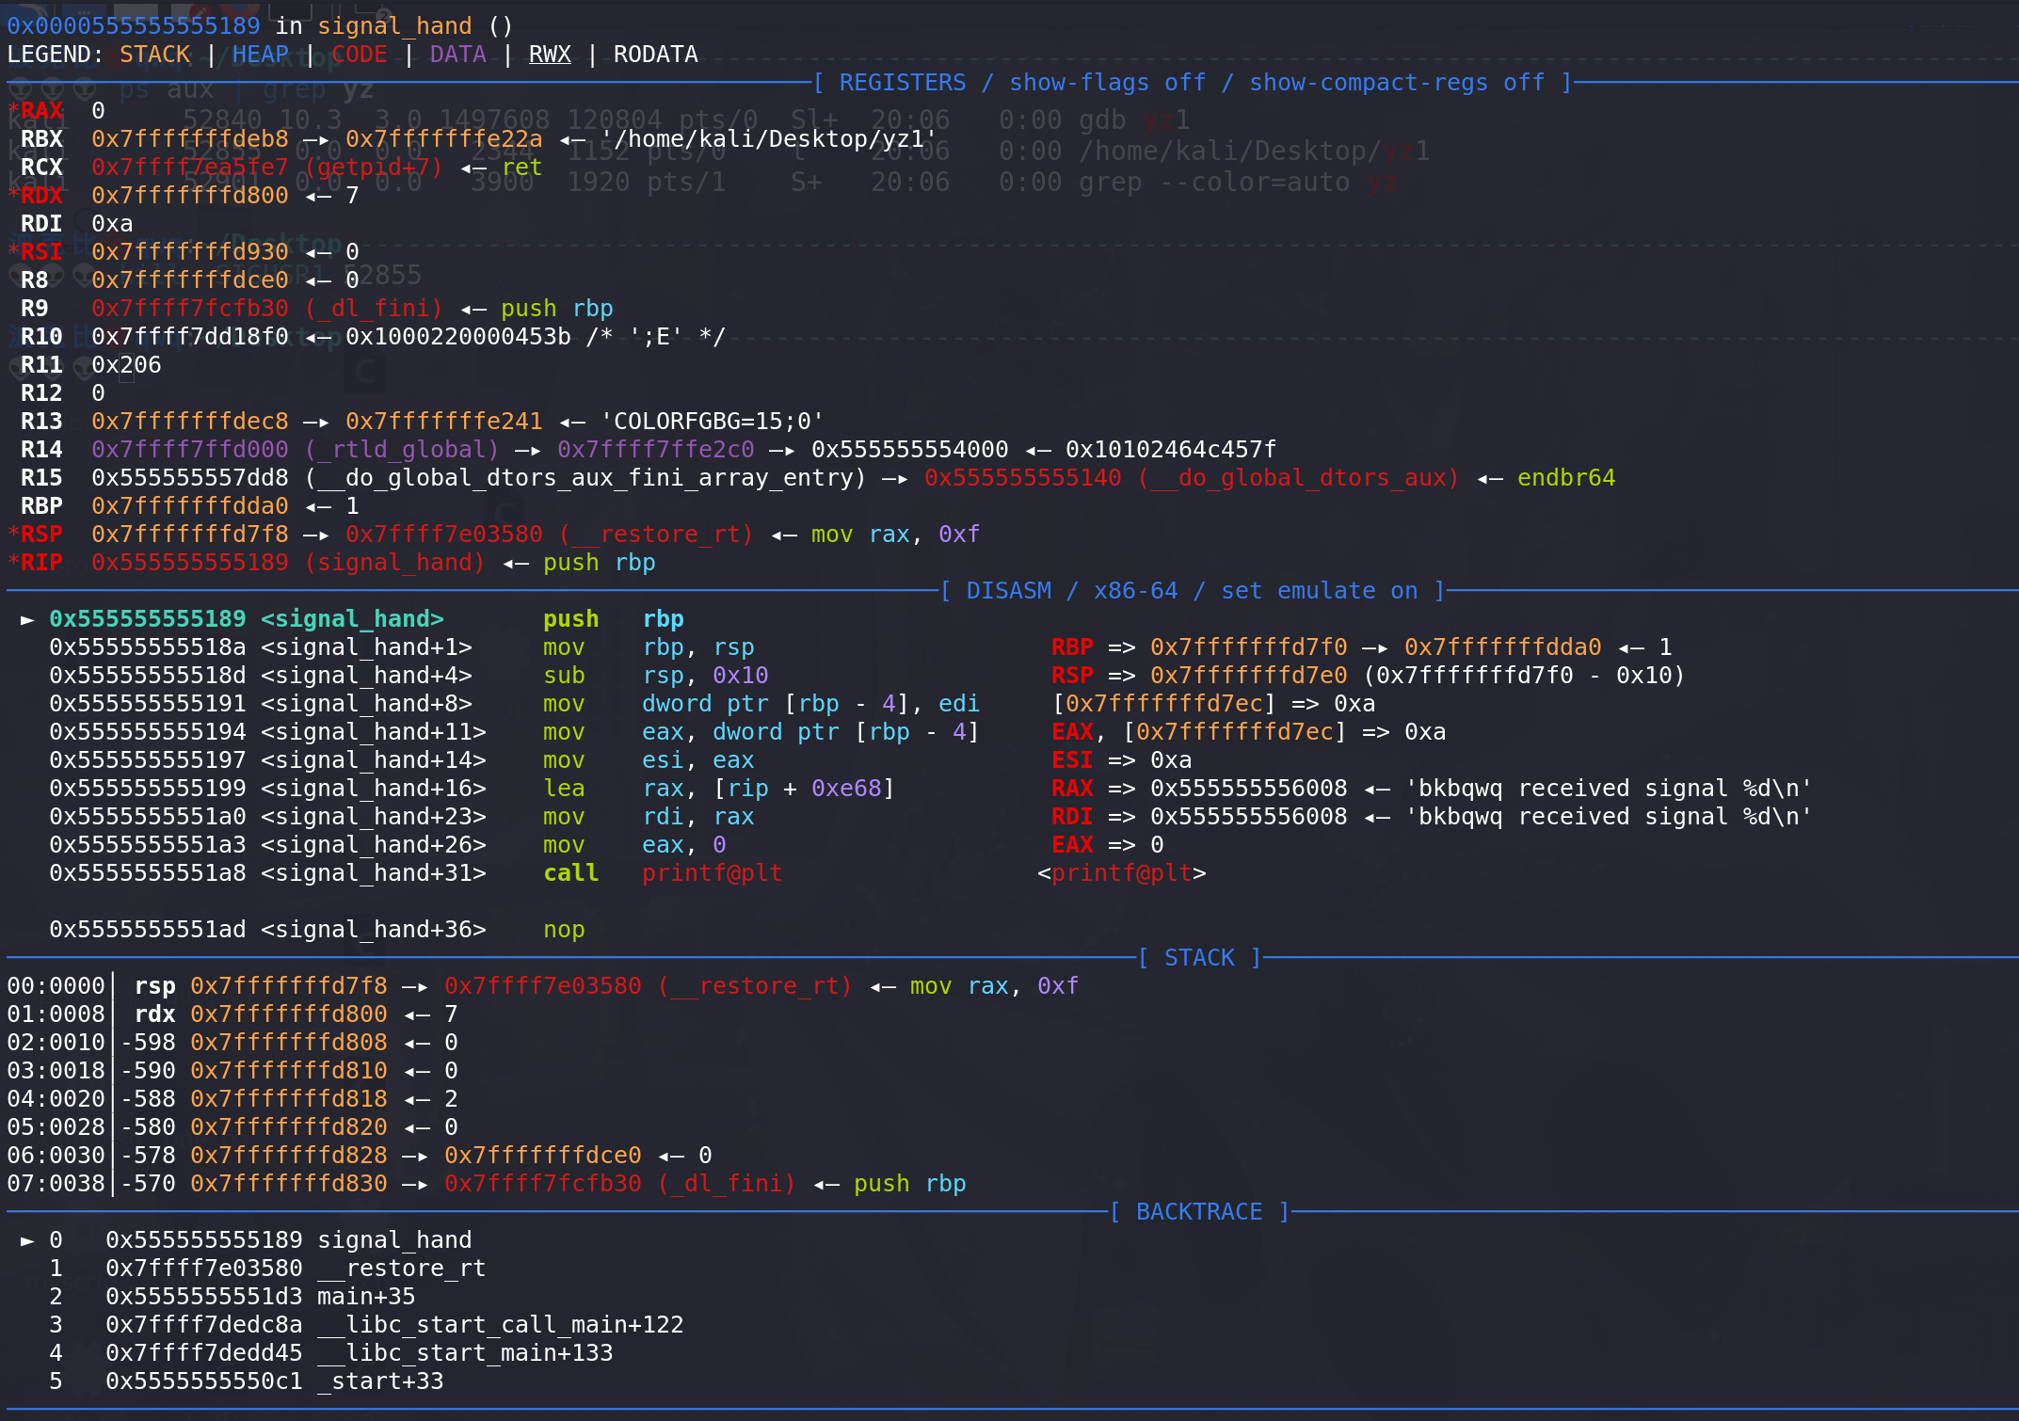Click the 'COLORFGBG=15;0' string
Image resolution: width=2019 pixels, height=1421 pixels.
[x=713, y=422]
